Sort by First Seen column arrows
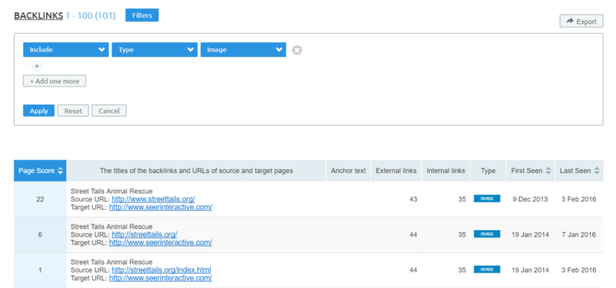Image resolution: width=616 pixels, height=288 pixels. (548, 171)
